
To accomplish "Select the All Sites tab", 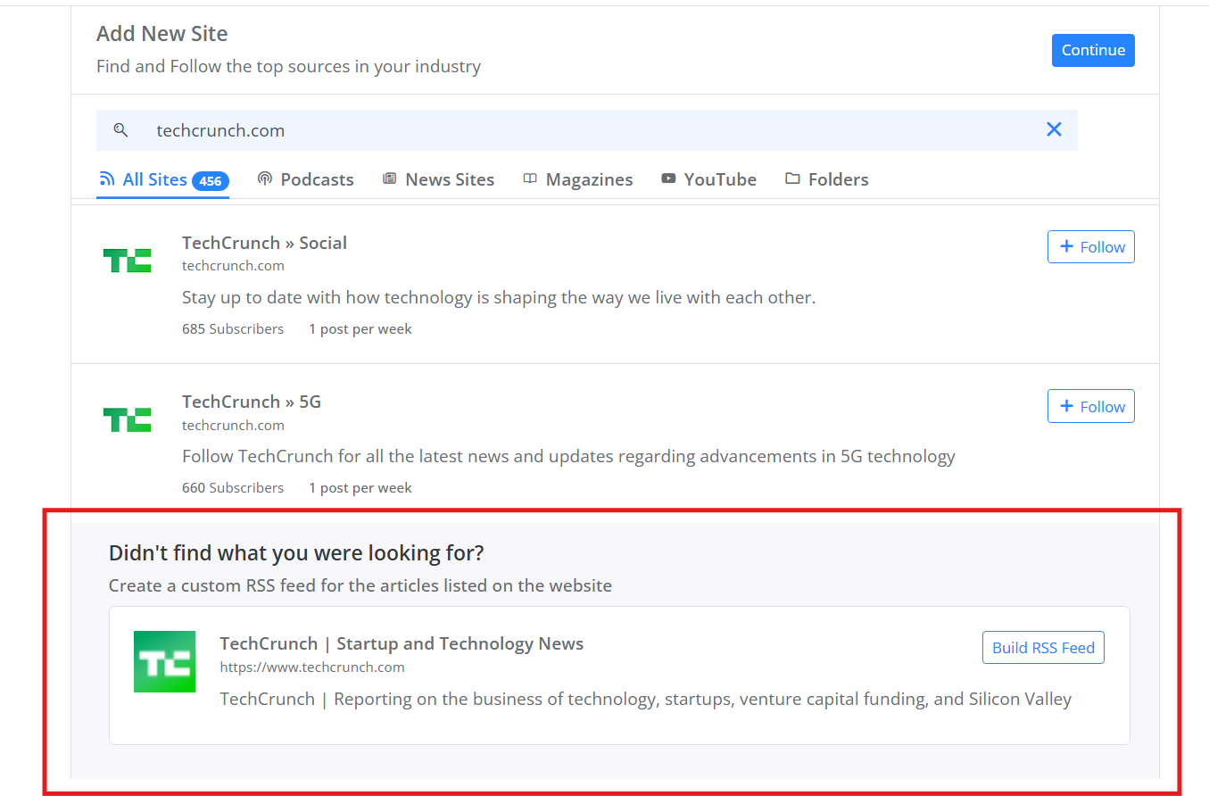I will (163, 180).
